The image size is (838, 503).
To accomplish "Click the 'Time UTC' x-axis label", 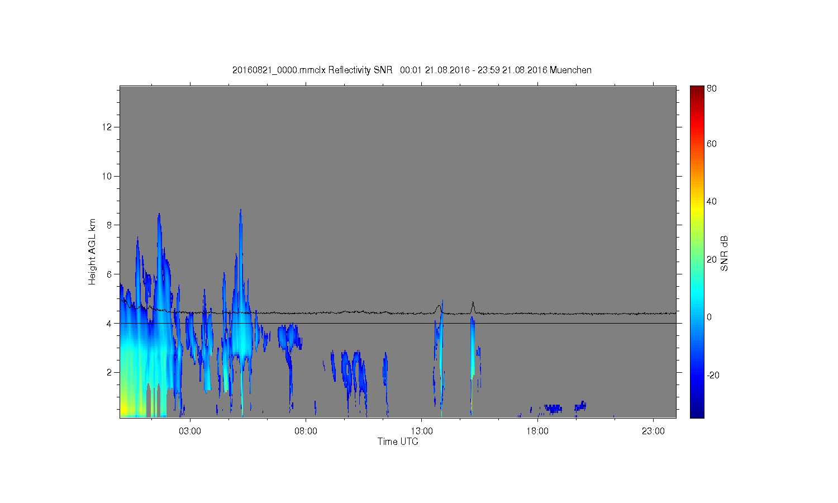I will coord(398,442).
